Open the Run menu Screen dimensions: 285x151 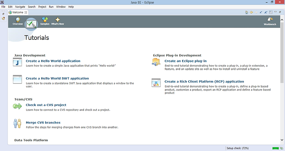(x=51, y=7)
